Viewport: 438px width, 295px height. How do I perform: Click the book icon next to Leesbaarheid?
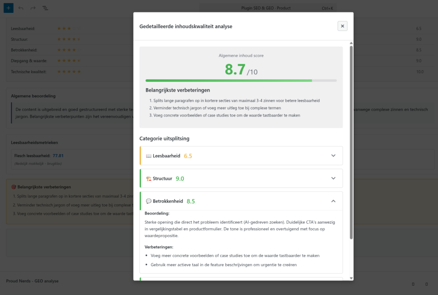click(148, 155)
